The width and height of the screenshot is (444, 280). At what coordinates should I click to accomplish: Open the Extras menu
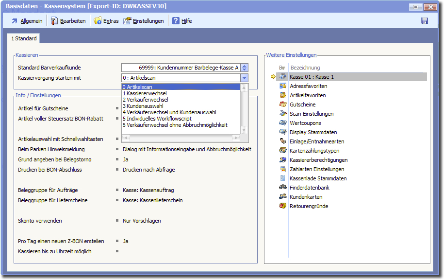[x=106, y=21]
